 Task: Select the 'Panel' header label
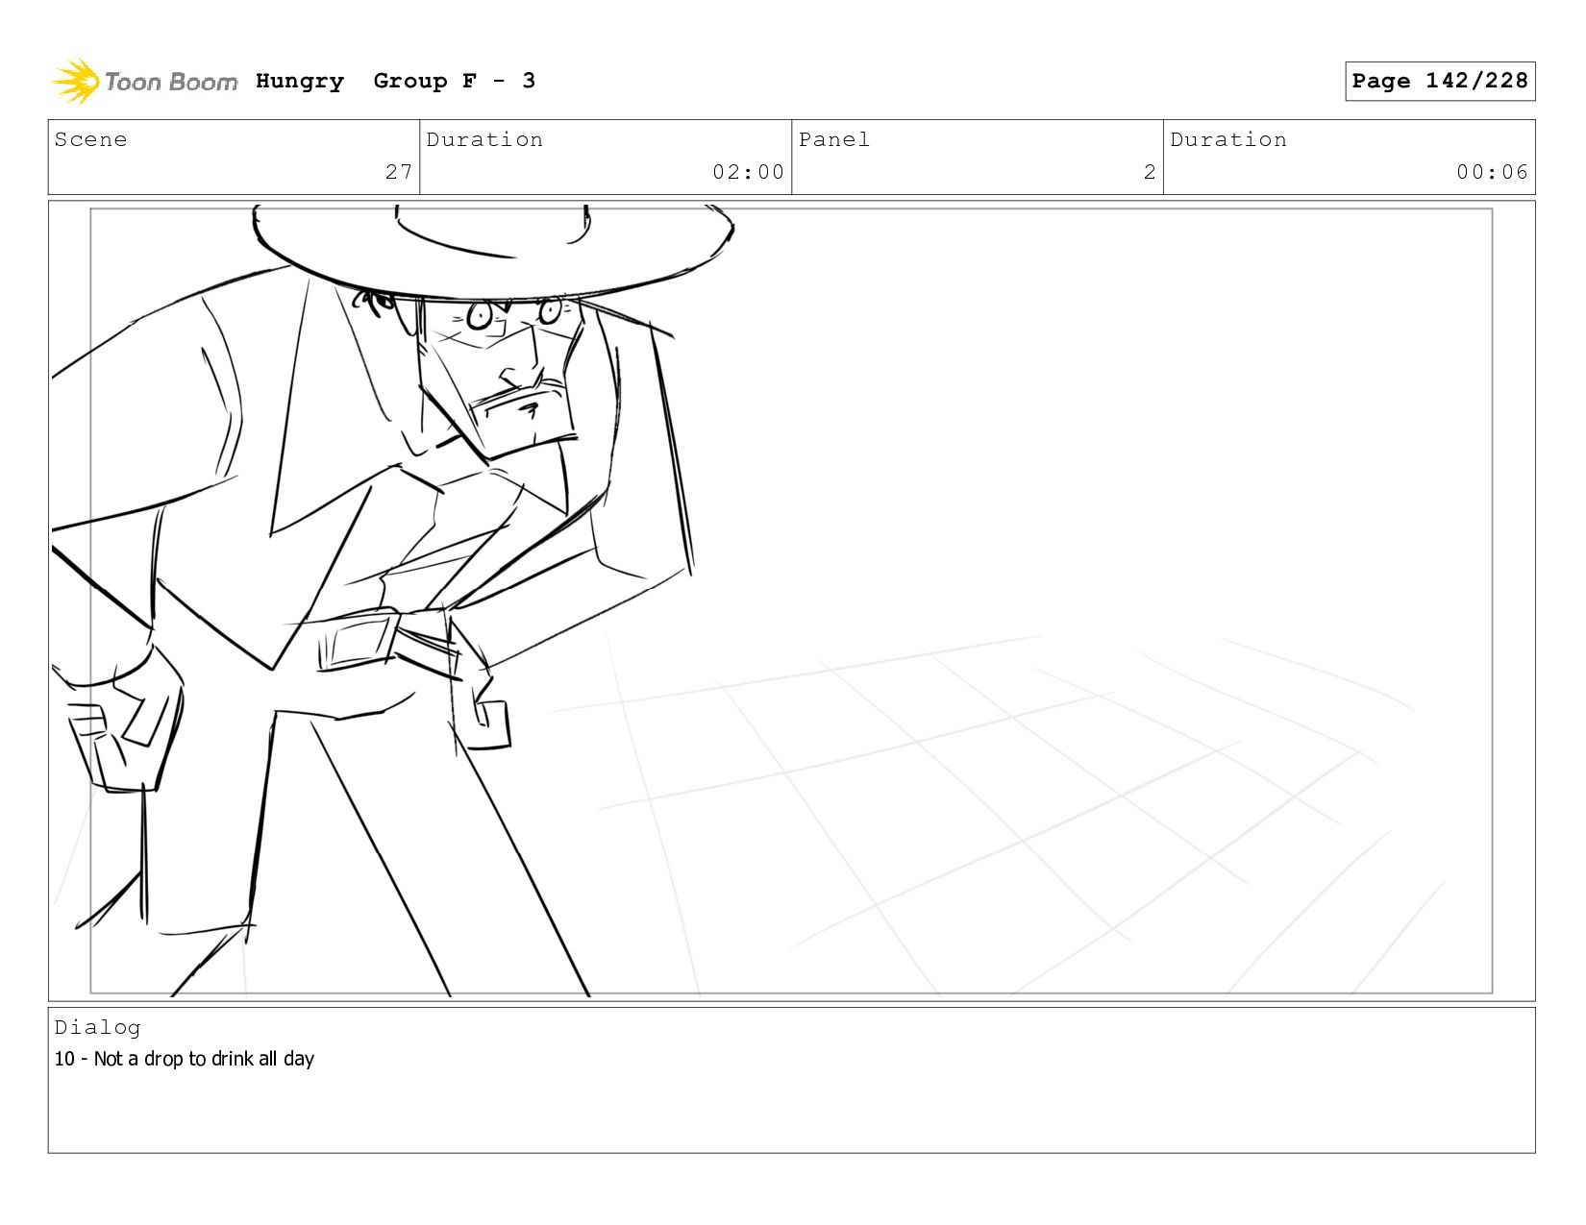(x=834, y=140)
